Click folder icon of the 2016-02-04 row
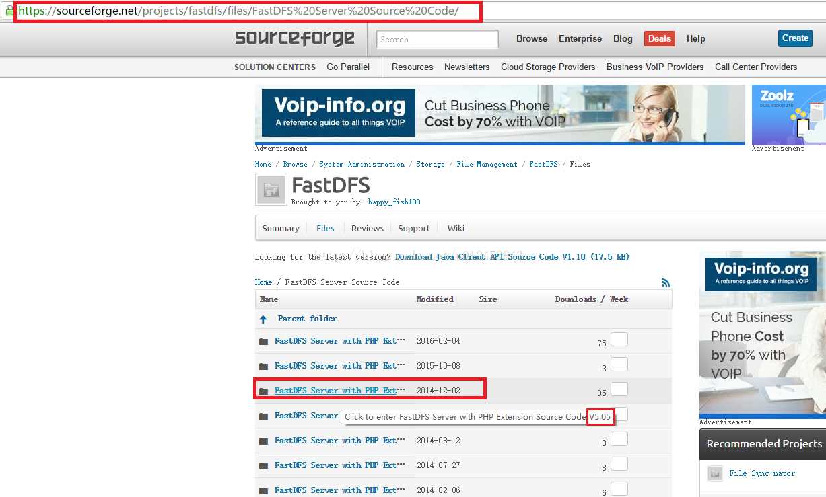Viewport: 826px width, 497px height. click(263, 342)
